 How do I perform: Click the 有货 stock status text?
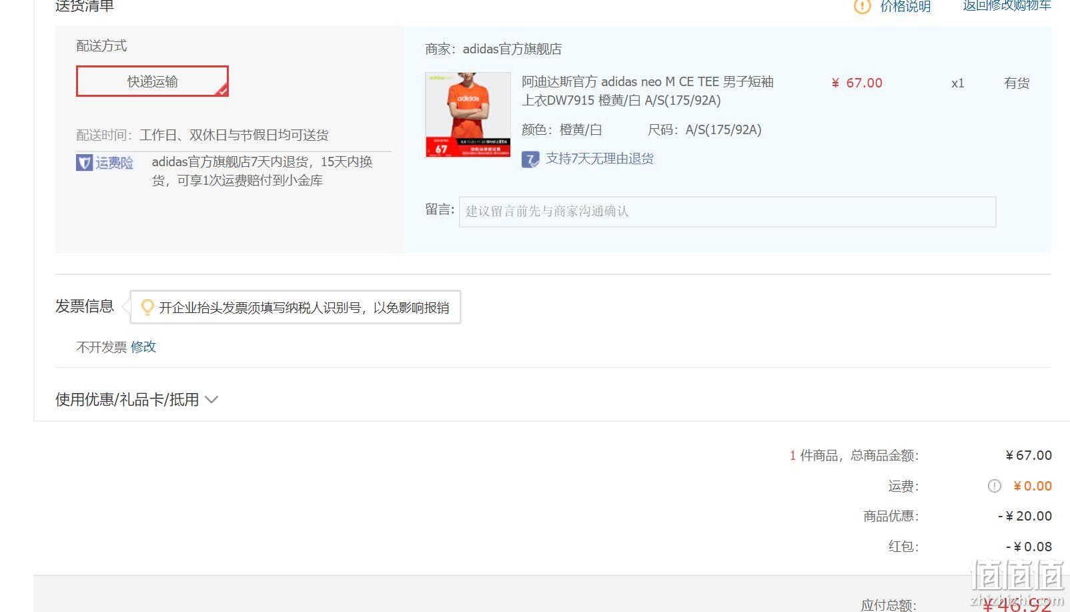(1017, 83)
